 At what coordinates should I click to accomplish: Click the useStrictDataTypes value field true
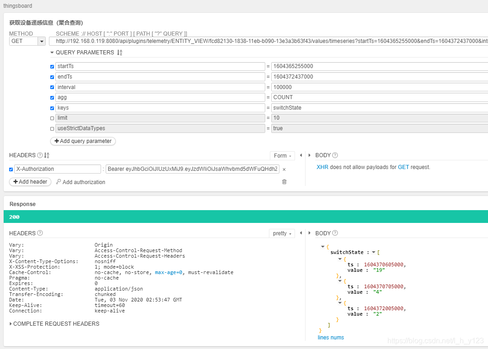coord(380,128)
